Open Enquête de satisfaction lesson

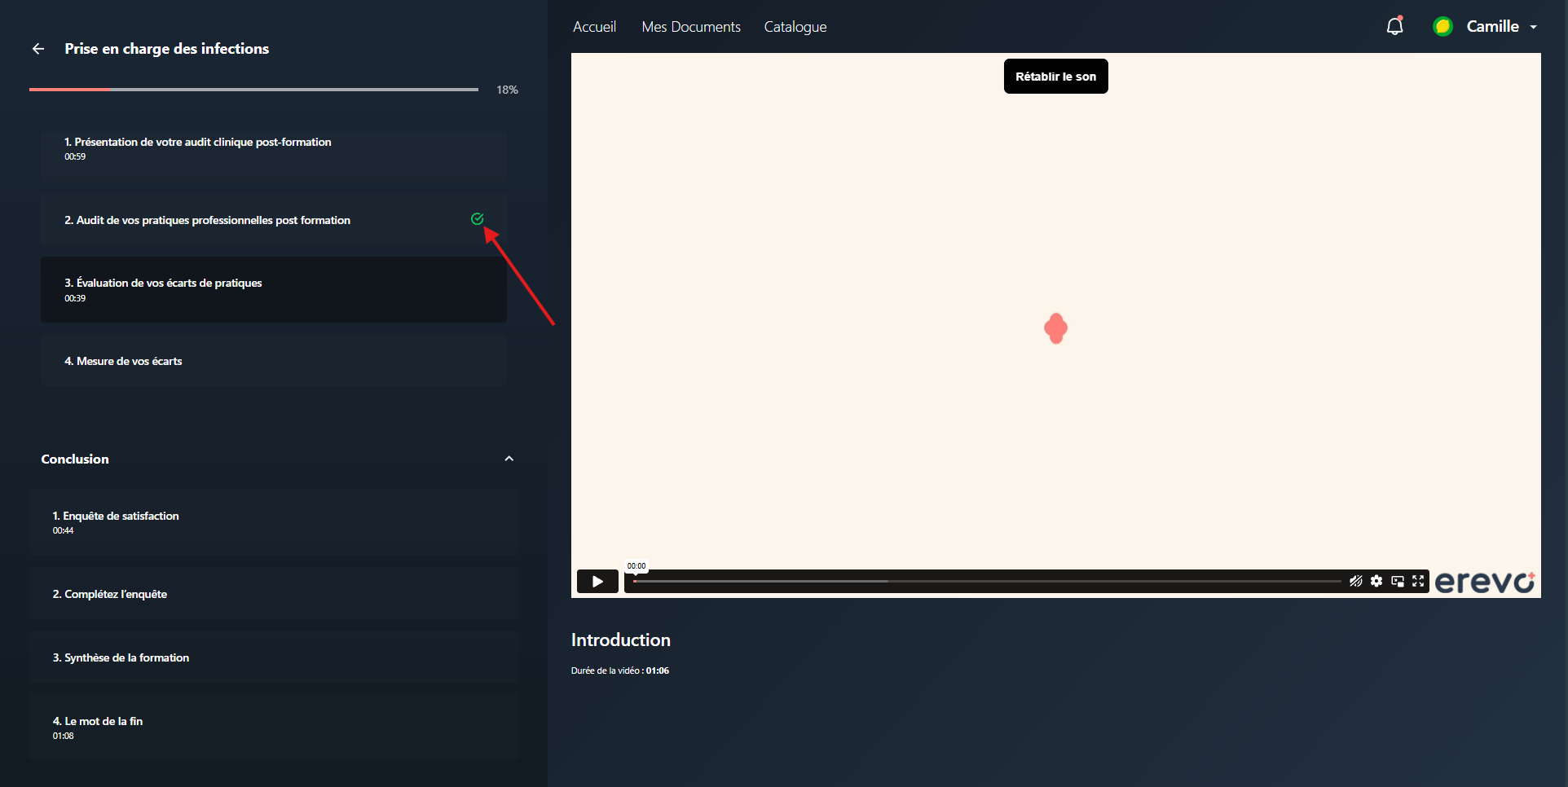(x=274, y=522)
